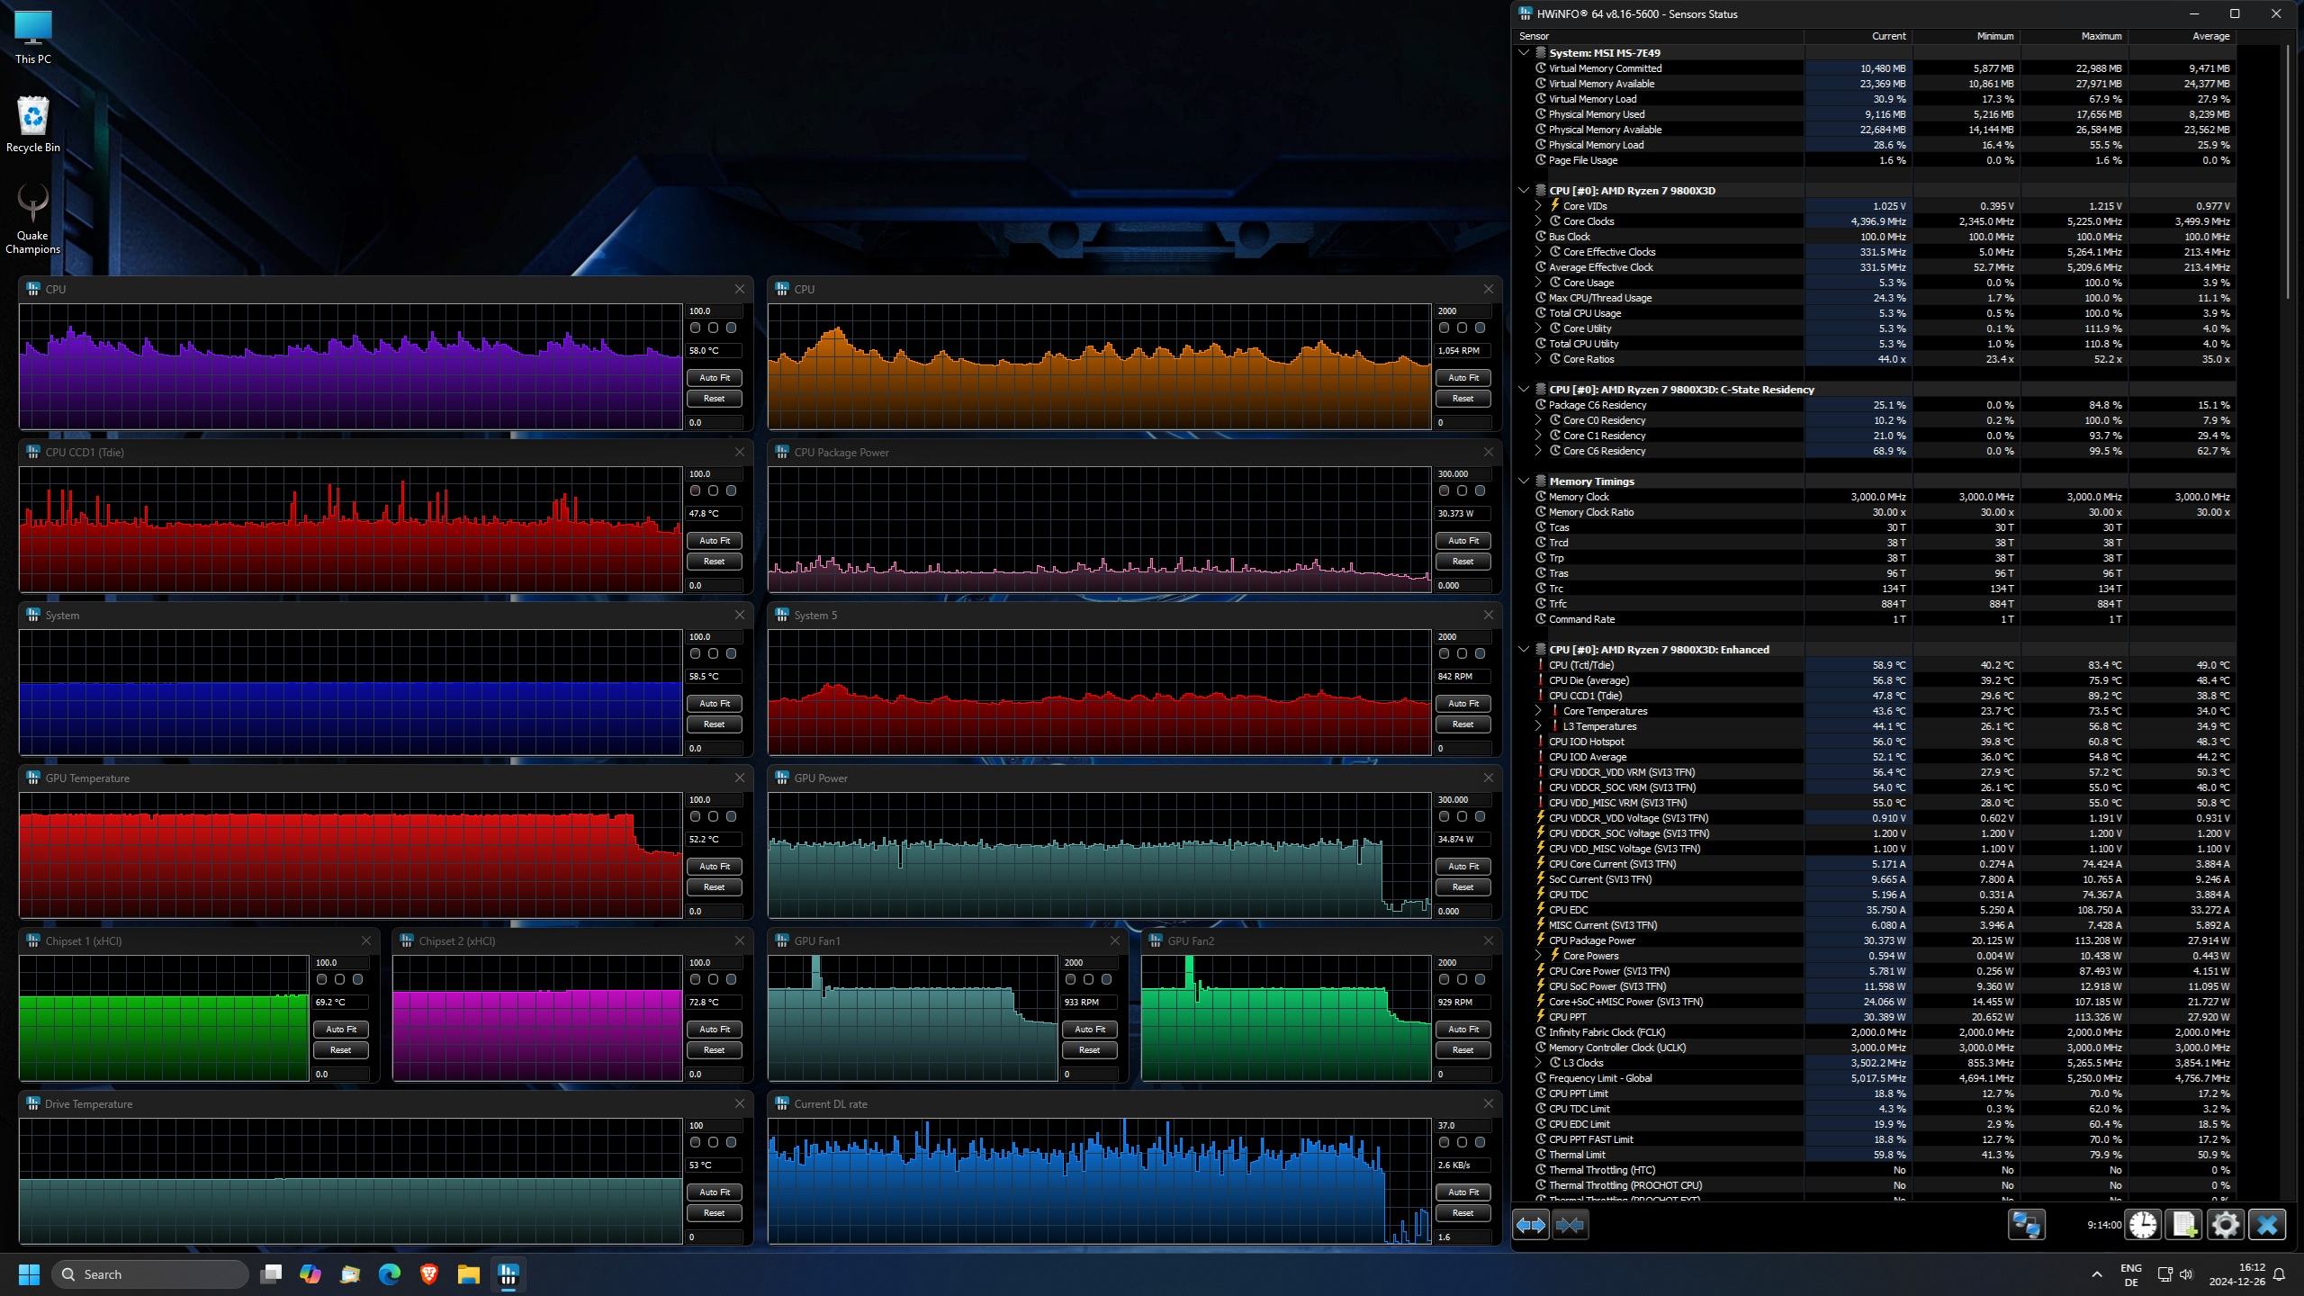Image resolution: width=2304 pixels, height=1296 pixels.
Task: Click the expand sensor columns arrows icon
Action: tap(1530, 1225)
